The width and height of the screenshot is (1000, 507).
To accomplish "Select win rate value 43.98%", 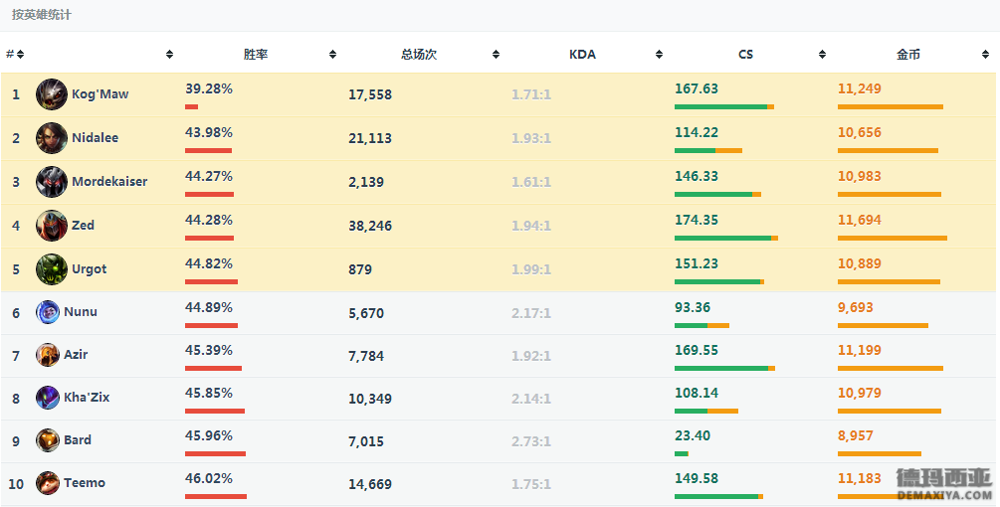I will pyautogui.click(x=209, y=132).
